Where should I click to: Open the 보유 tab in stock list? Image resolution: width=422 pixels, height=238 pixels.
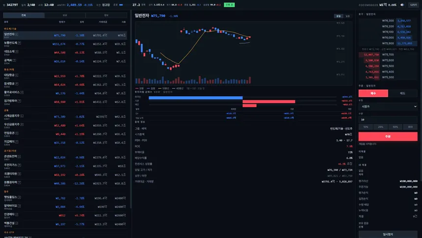coord(65,15)
